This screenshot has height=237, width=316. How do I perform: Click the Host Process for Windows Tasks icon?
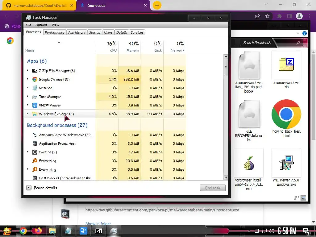pos(35,178)
